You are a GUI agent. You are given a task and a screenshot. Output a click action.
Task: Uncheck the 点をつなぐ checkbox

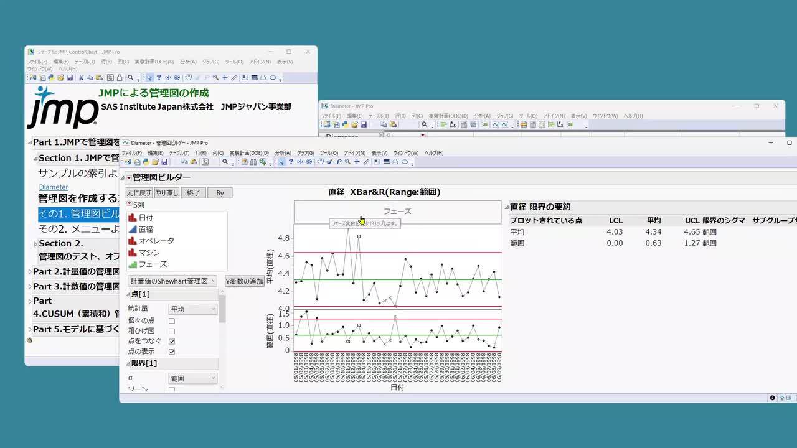pos(172,342)
